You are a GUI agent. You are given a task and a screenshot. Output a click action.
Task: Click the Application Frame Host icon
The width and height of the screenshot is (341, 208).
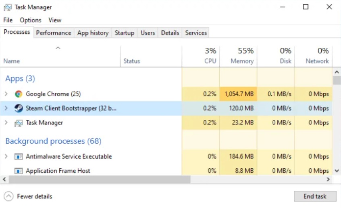[x=19, y=171]
